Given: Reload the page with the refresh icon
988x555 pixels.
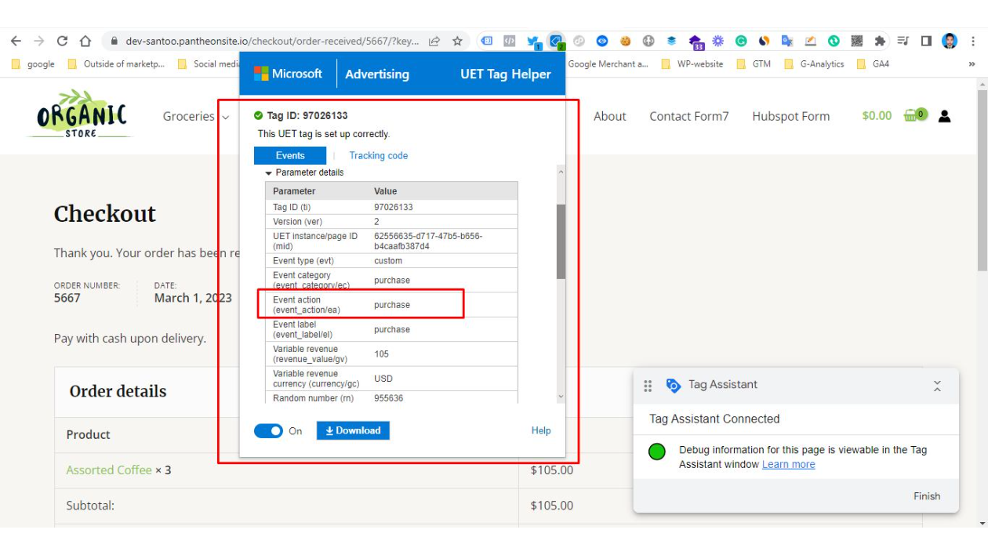Looking at the screenshot, I should pyautogui.click(x=62, y=41).
